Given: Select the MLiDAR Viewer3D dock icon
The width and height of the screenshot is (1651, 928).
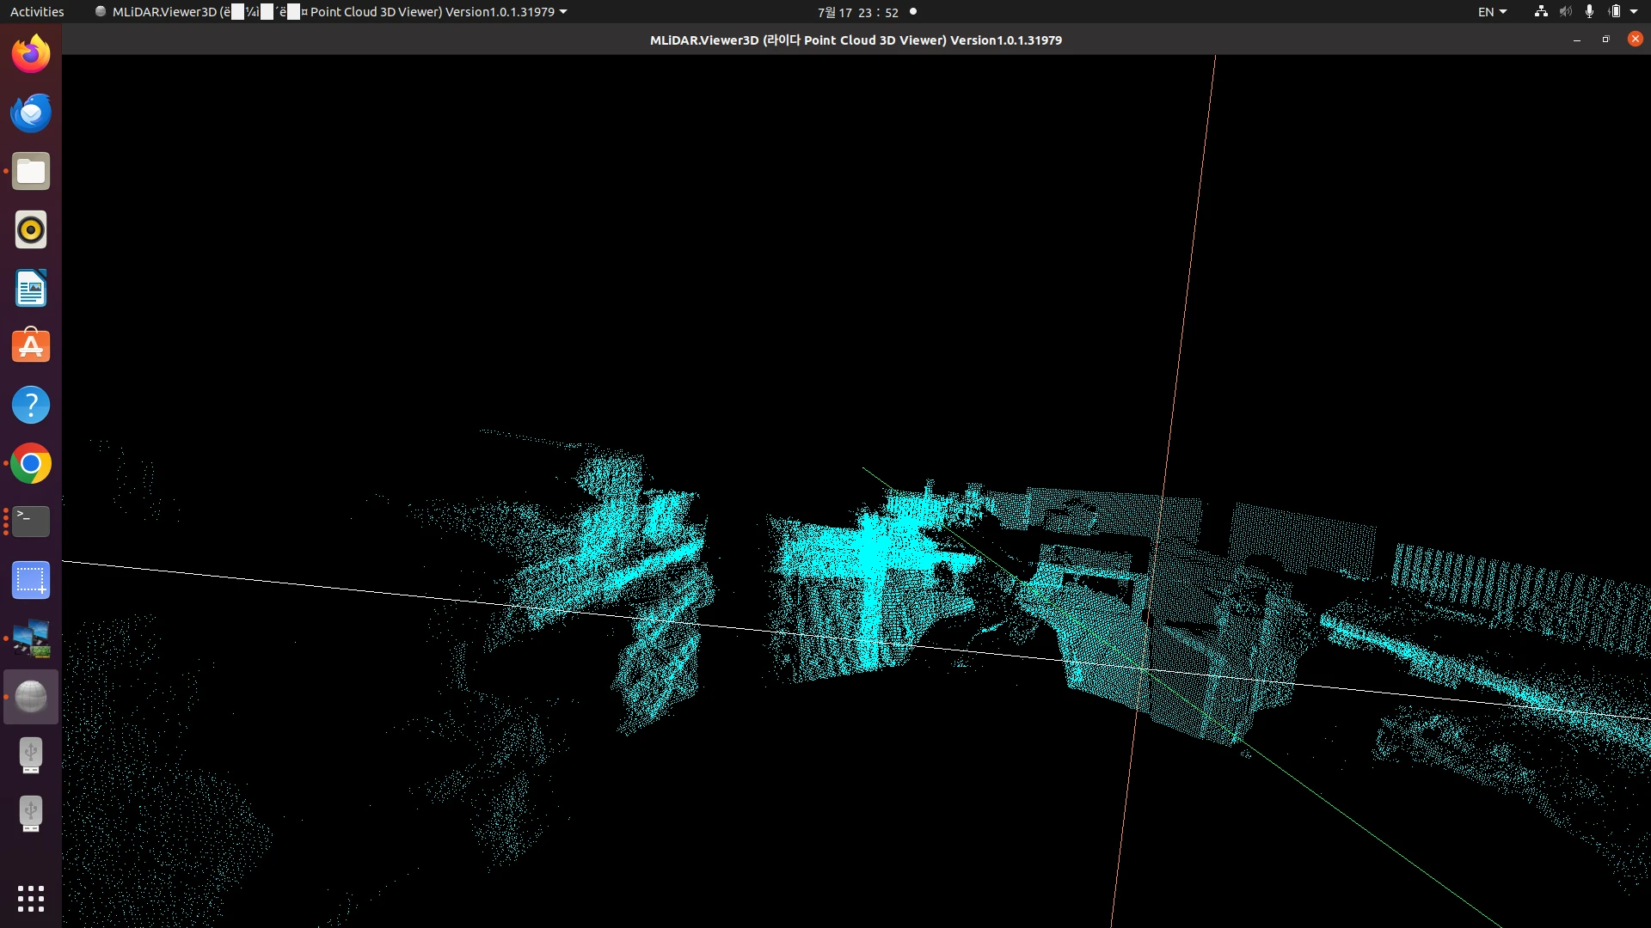Looking at the screenshot, I should point(31,697).
